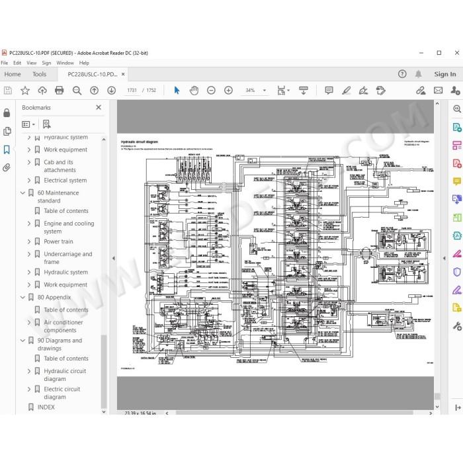Switch to the Home tab

13,74
